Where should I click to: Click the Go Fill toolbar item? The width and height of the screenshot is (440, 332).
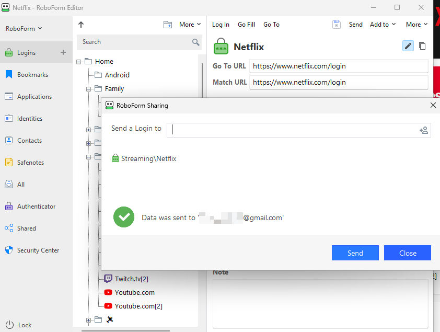pyautogui.click(x=246, y=25)
